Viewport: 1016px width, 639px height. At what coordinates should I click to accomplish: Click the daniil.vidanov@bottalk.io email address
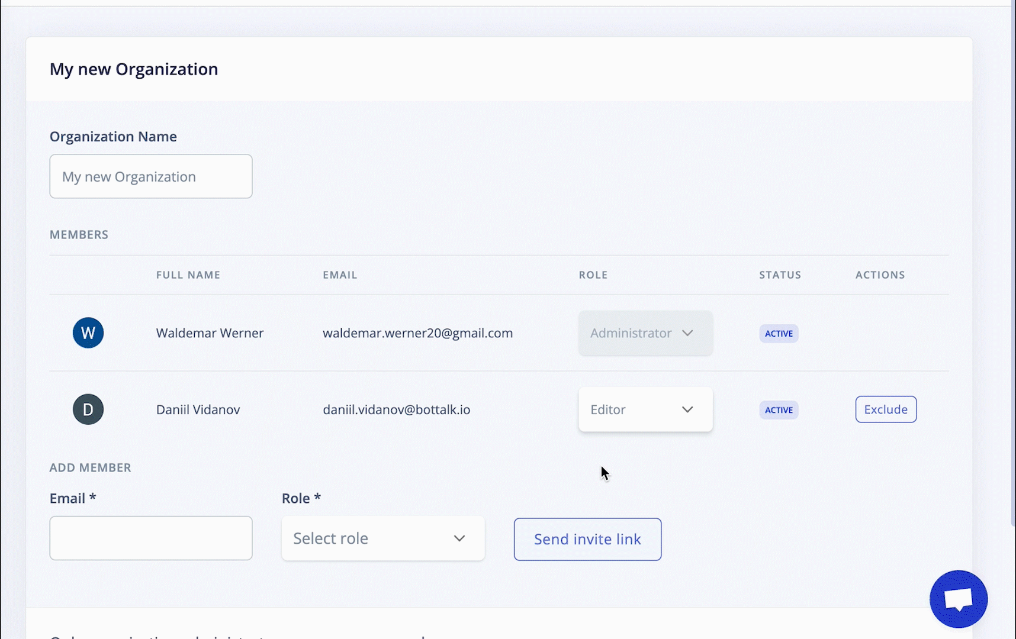[x=396, y=409]
